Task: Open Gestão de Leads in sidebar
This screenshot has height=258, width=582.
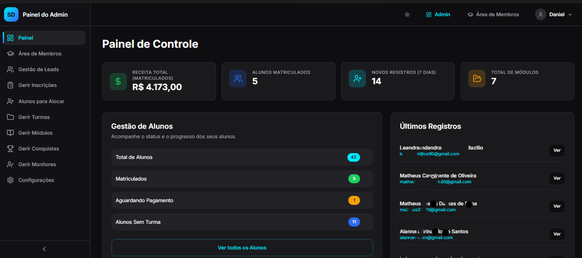Action: 38,69
